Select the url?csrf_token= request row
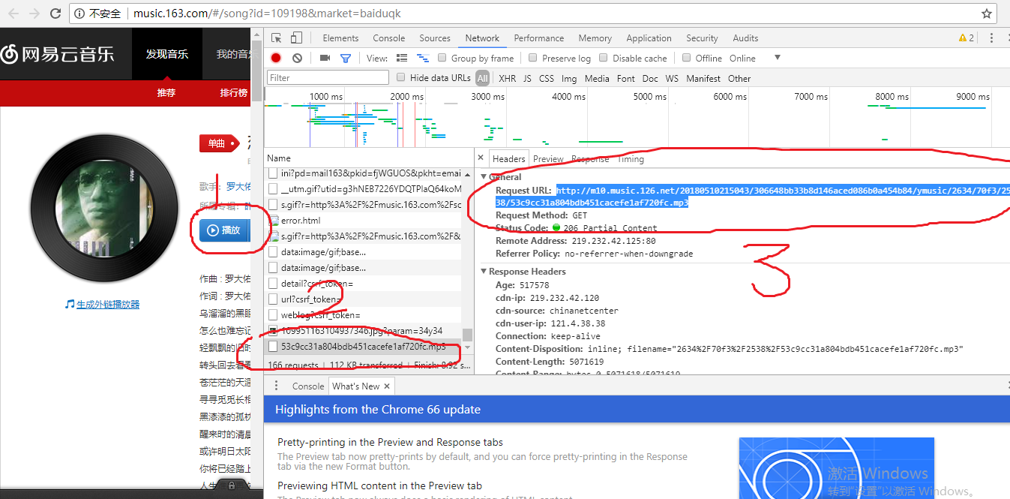Screen dimensions: 1010x499 364,299
